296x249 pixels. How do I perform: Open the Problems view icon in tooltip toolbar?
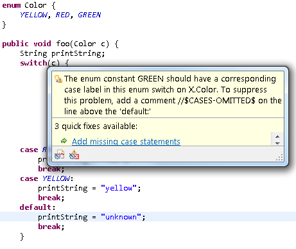click(x=59, y=155)
